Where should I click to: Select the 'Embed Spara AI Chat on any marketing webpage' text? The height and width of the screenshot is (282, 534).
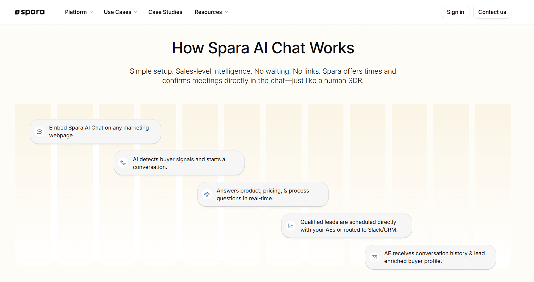click(x=99, y=131)
